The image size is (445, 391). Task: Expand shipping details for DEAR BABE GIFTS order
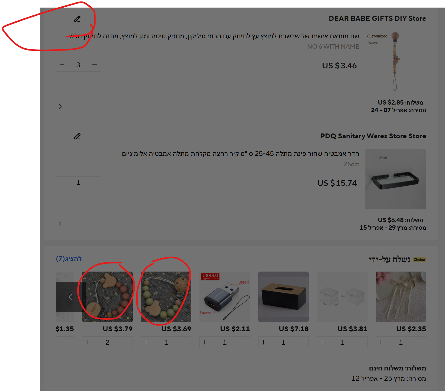tap(60, 106)
